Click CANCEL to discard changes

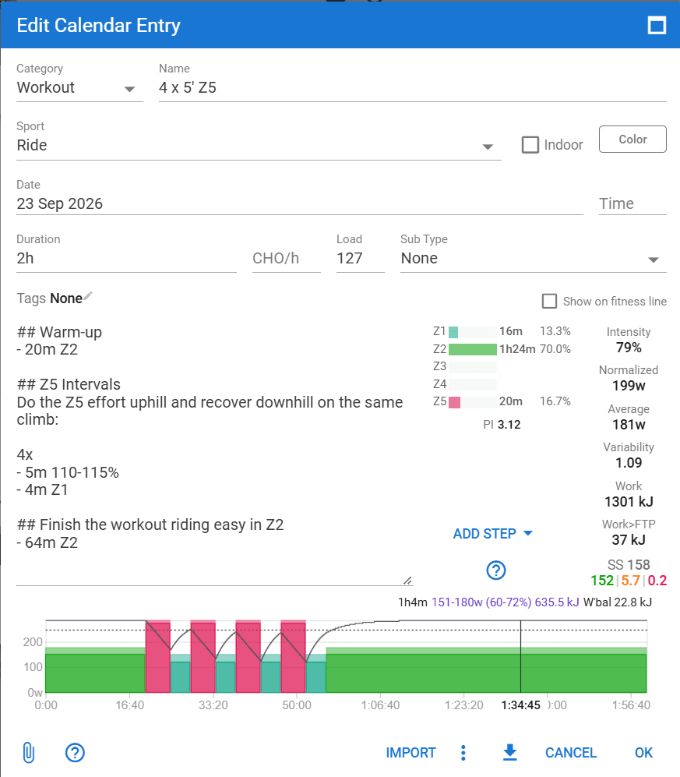pos(570,753)
